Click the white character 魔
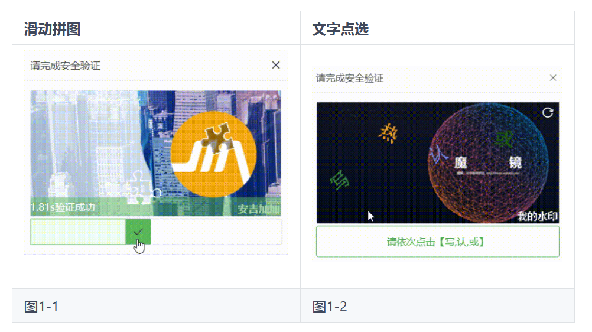The width and height of the screenshot is (592, 332). (461, 163)
